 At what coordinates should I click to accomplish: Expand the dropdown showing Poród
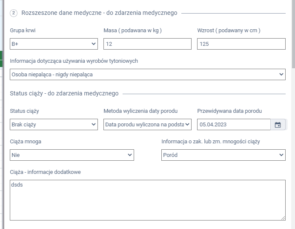point(223,155)
